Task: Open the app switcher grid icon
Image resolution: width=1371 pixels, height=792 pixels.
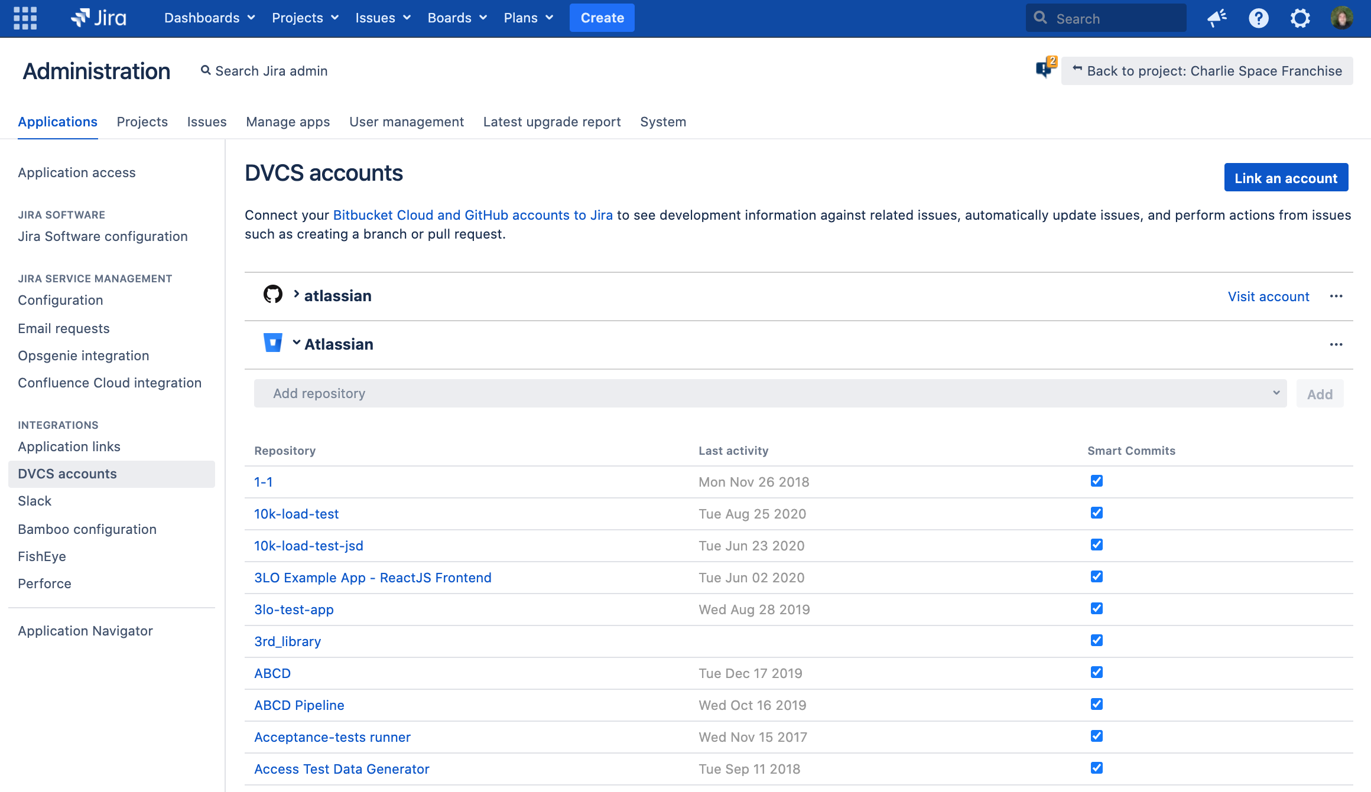Action: click(25, 18)
